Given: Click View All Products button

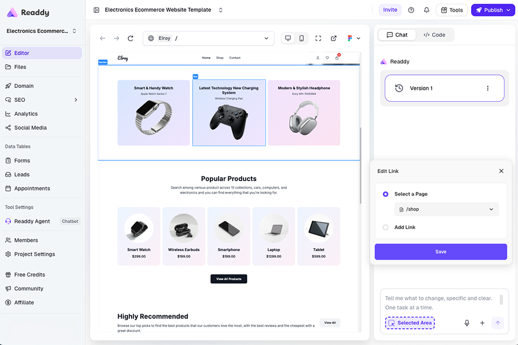Looking at the screenshot, I should click(229, 279).
